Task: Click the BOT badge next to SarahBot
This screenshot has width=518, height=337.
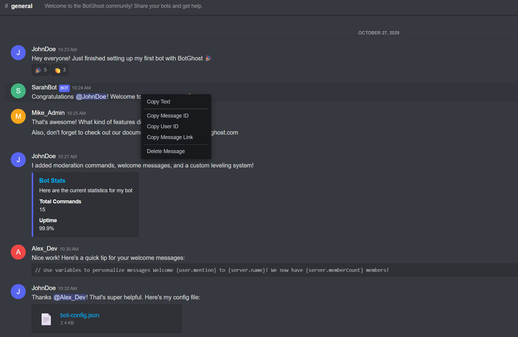Action: [x=64, y=88]
